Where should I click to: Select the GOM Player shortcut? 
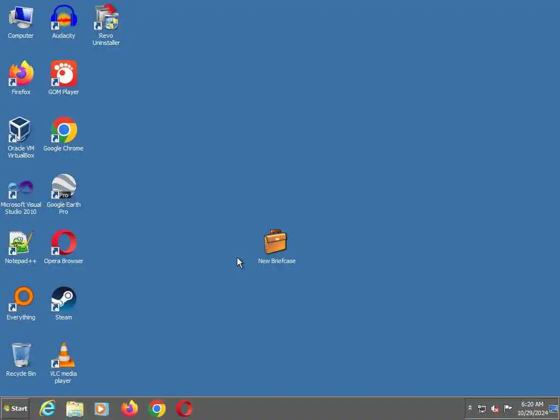[63, 78]
